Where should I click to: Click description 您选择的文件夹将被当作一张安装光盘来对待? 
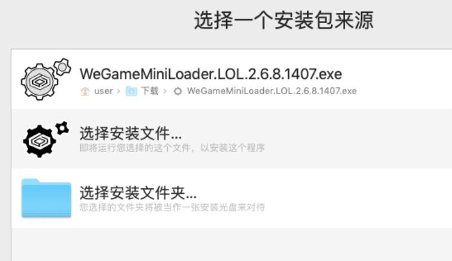pyautogui.click(x=172, y=207)
